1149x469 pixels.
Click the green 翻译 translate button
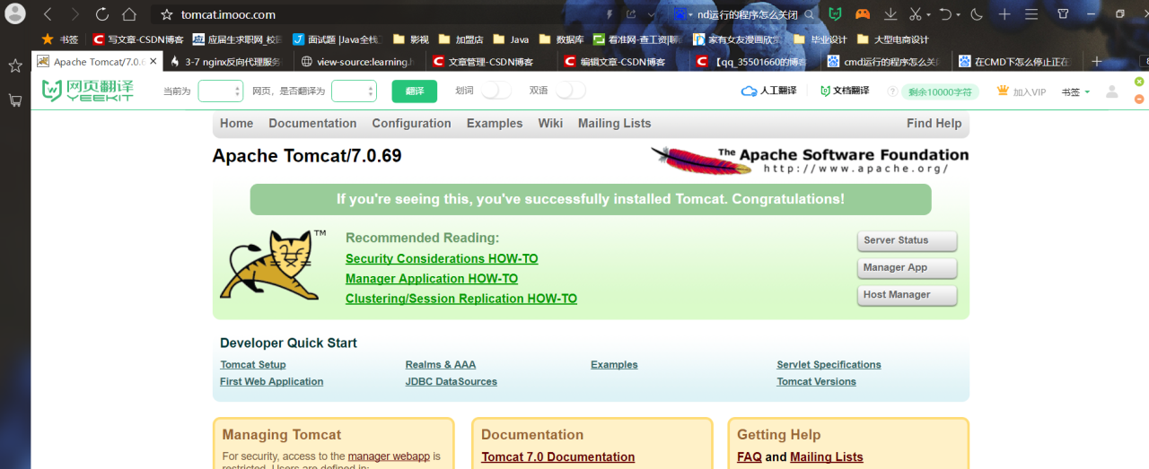pyautogui.click(x=414, y=91)
